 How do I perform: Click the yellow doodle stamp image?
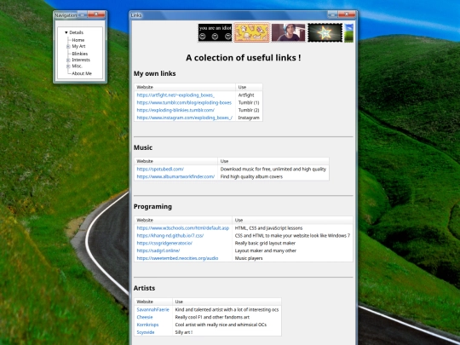[x=251, y=32]
